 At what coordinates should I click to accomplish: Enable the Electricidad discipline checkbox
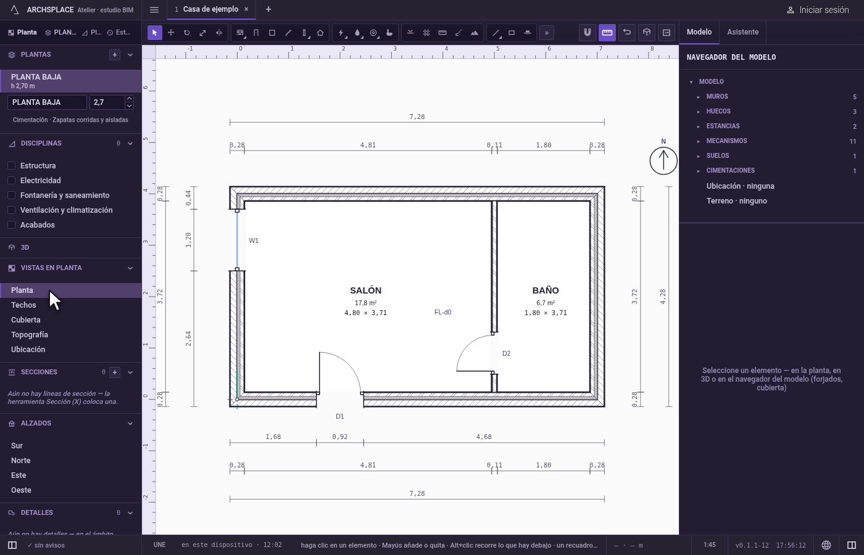tap(11, 181)
